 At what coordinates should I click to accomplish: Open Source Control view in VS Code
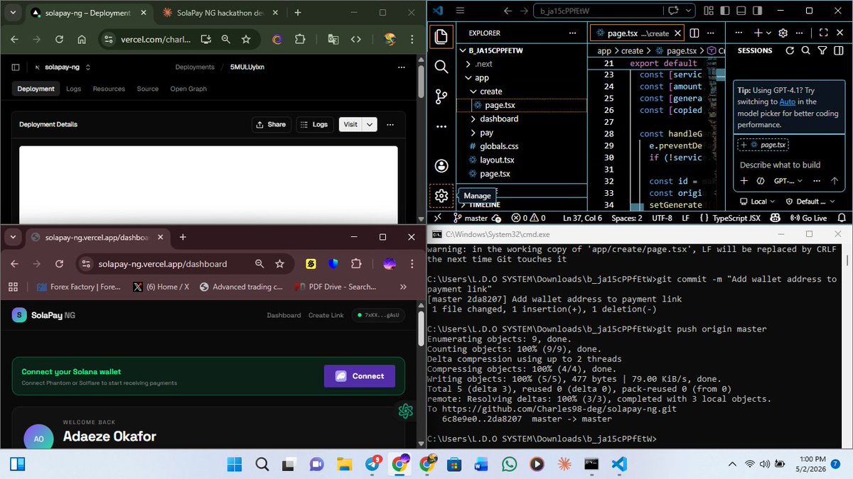coord(441,97)
